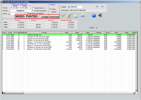This screenshot has height=100, width=141.
Task: Click the Descripcion field DEUTSCHE COMPUTER
Action: tap(88, 10)
